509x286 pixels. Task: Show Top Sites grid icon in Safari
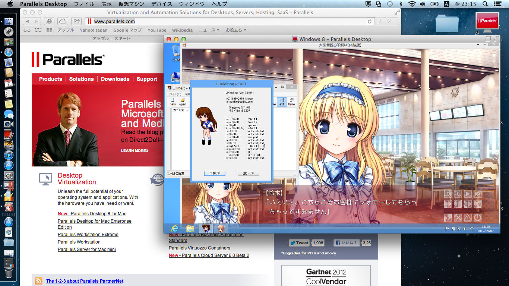click(x=49, y=30)
